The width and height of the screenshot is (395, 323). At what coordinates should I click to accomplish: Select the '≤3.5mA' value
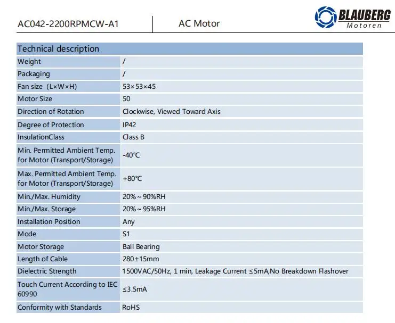(x=135, y=289)
